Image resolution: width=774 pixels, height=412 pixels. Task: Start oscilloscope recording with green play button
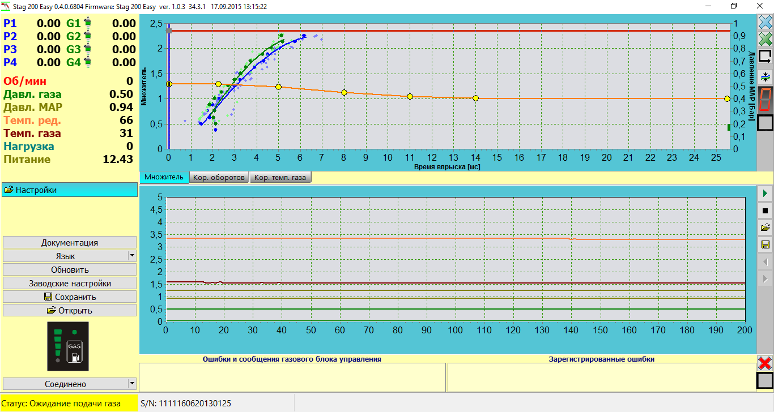[765, 194]
